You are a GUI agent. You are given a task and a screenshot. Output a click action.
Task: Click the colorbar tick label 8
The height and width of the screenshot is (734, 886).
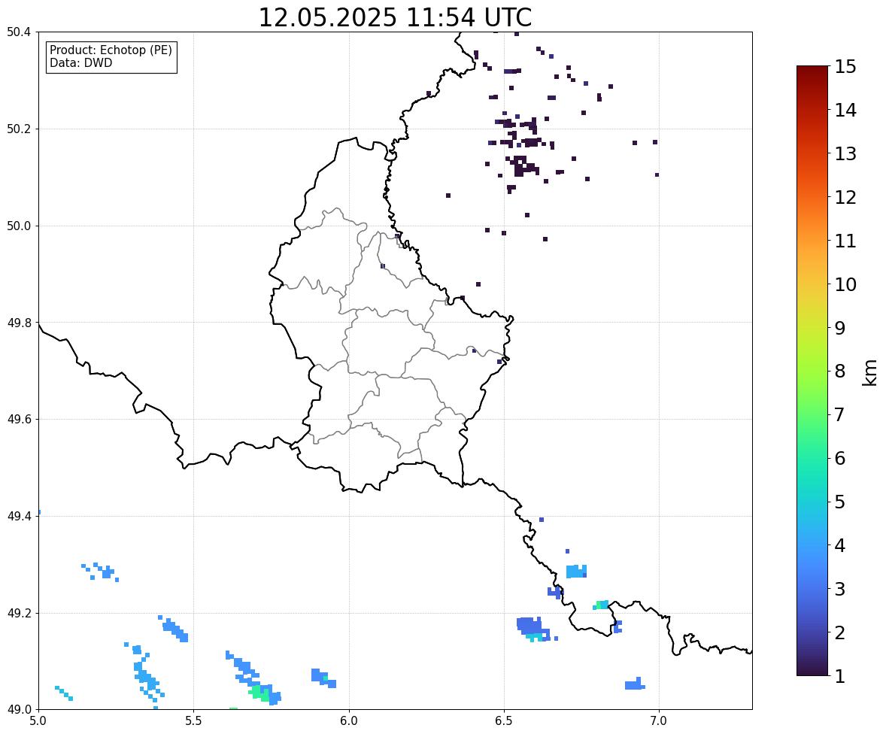(840, 372)
